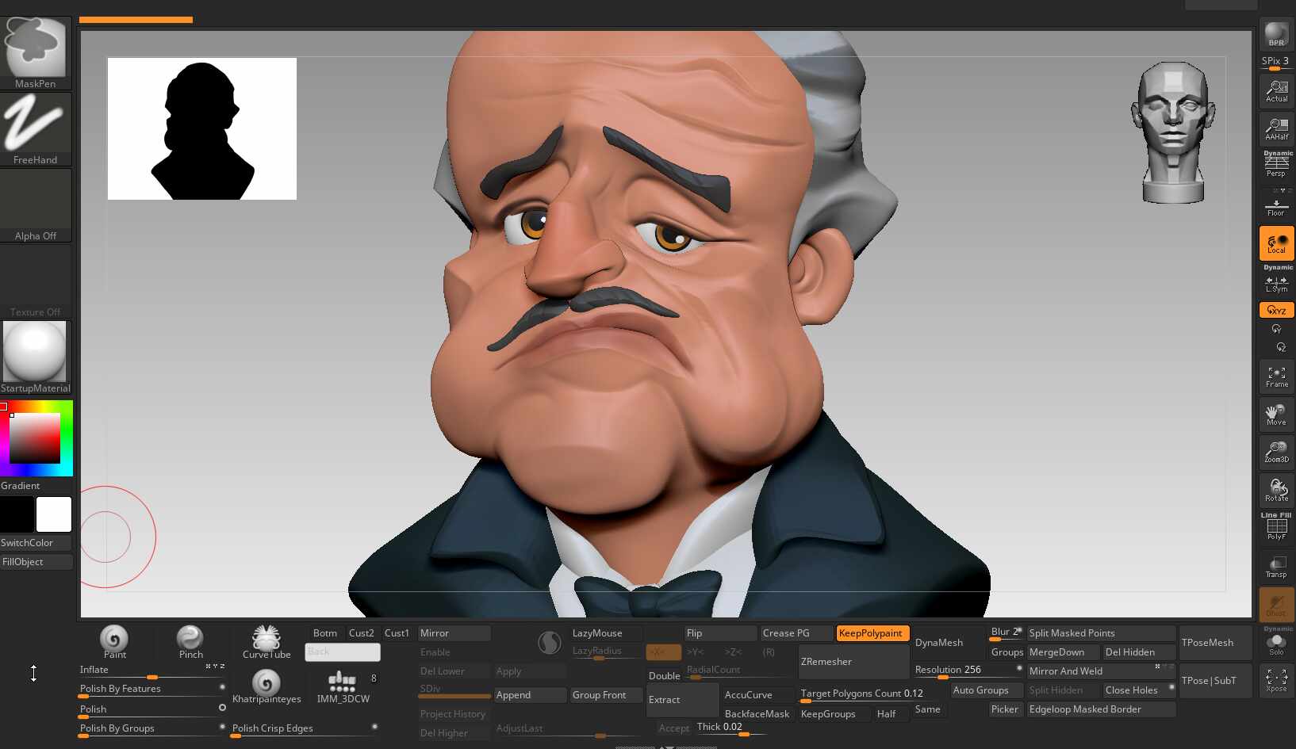Screen dimensions: 1296x749
Task: Toggle Transp transparency mode
Action: point(1276,567)
